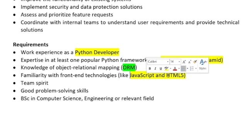The height and width of the screenshot is (139, 247).
Task: Toggle the bulleted list button
Action: pos(183,68)
